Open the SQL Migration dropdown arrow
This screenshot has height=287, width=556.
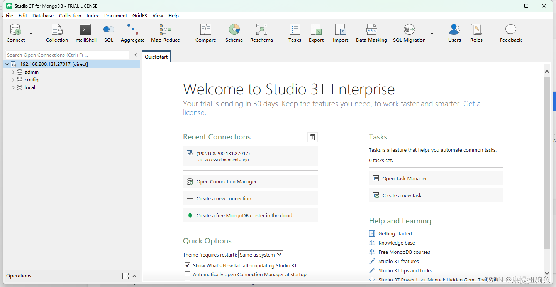click(432, 34)
